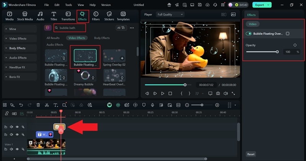Open the Stock Media tab
This screenshot has height=161, width=306.
pyautogui.click(x=25, y=16)
